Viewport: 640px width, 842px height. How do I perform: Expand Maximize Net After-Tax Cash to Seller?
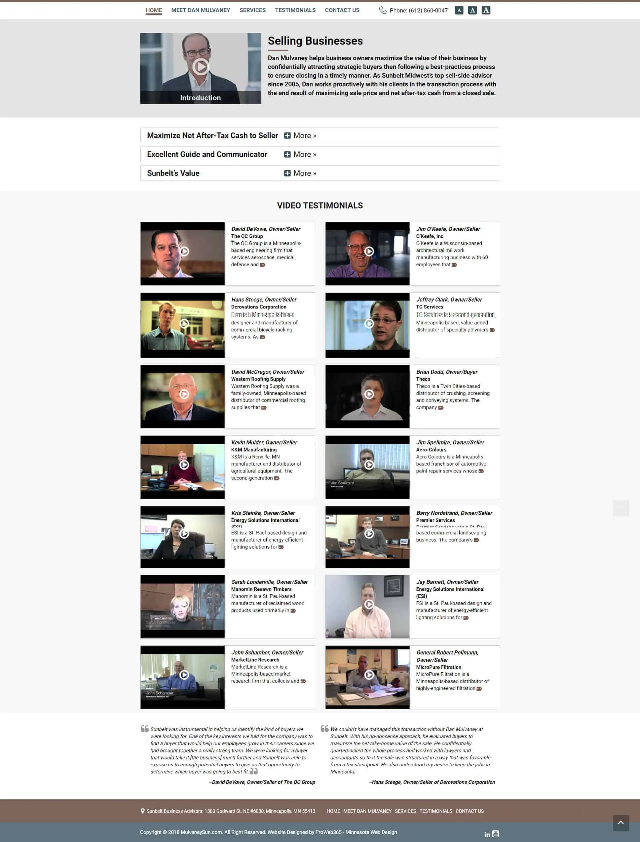(x=300, y=135)
